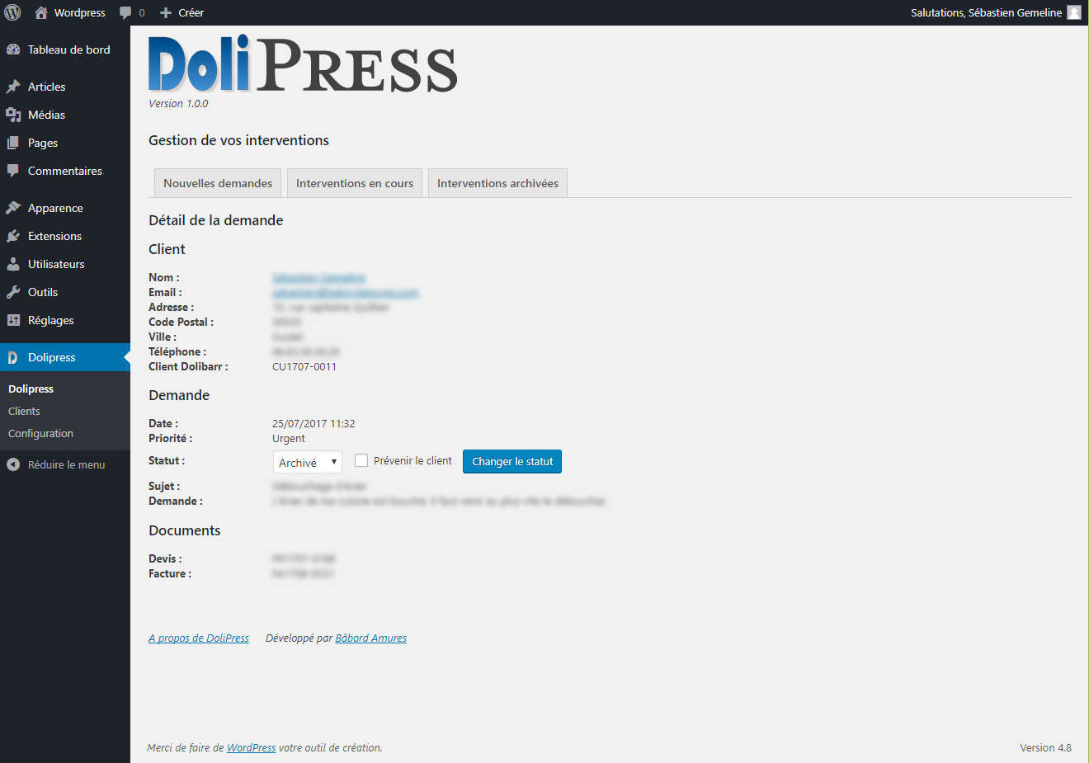
Task: Open the Statut dropdown showing Archivé
Action: (x=307, y=462)
